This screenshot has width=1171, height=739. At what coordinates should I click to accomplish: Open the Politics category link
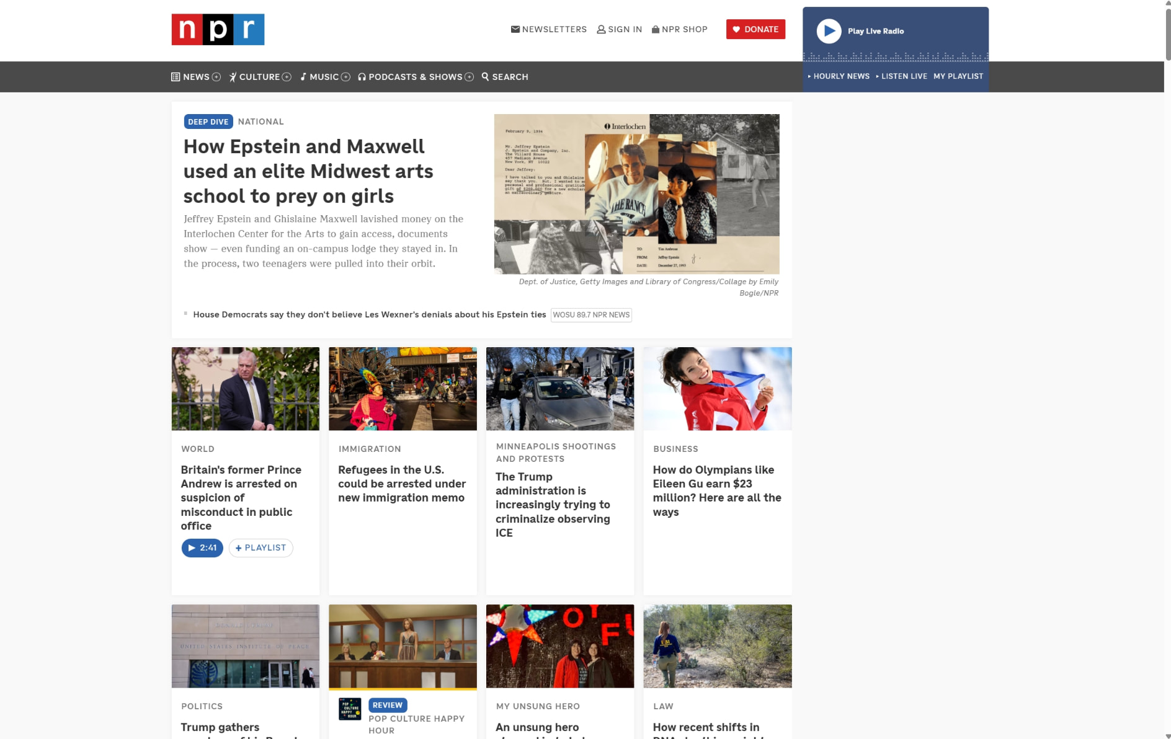(x=202, y=706)
